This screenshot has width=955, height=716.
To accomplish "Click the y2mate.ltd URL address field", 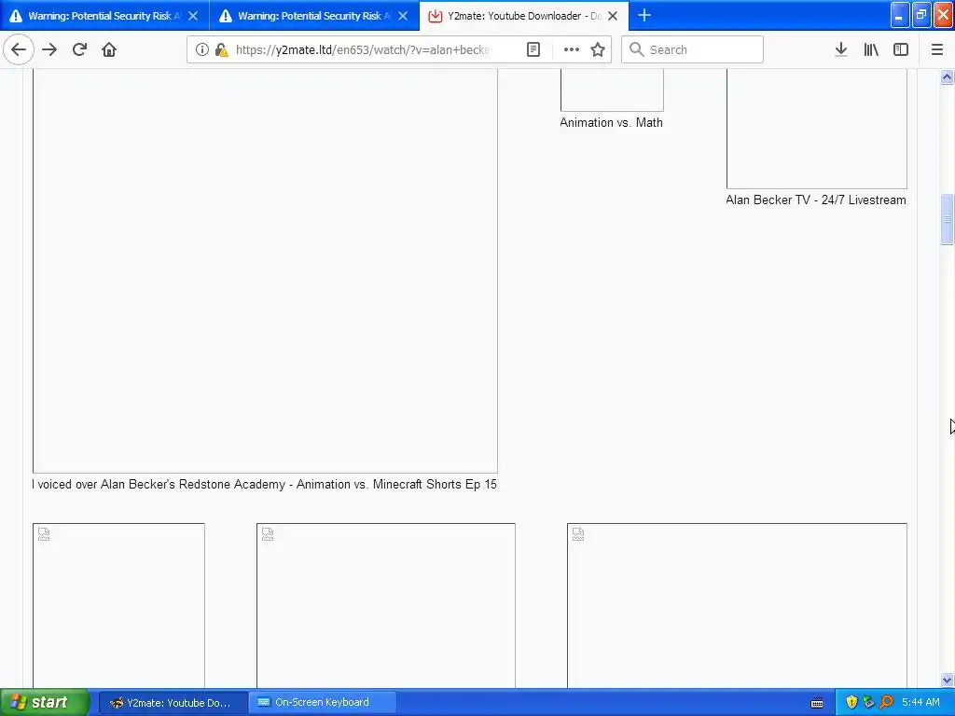I will pos(363,50).
